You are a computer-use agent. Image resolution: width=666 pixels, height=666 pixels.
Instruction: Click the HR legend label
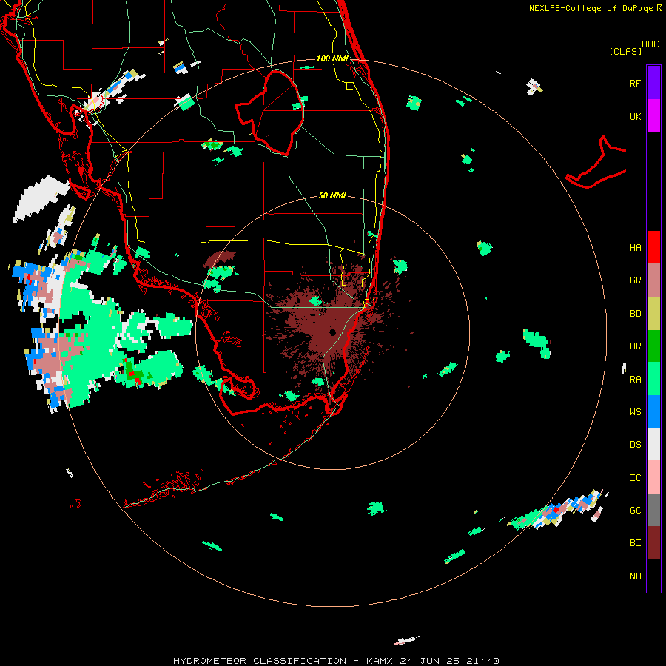(x=635, y=346)
